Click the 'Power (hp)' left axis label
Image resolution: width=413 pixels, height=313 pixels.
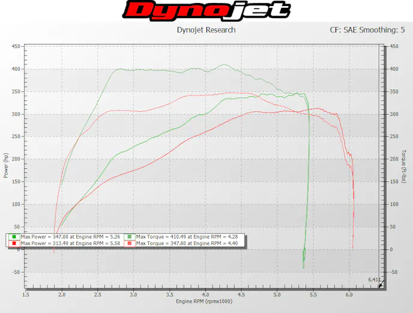6,165
